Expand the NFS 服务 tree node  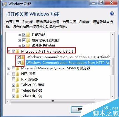[x=9, y=74]
